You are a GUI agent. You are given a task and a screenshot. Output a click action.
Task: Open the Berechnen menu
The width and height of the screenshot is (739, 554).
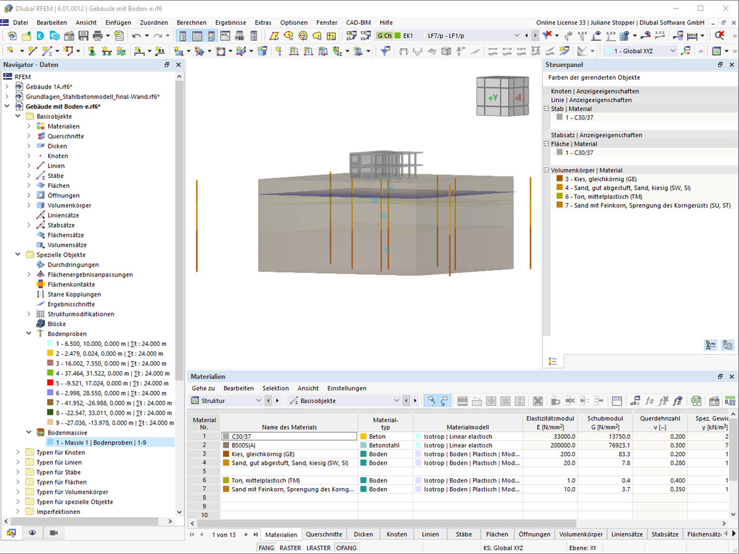pyautogui.click(x=192, y=22)
